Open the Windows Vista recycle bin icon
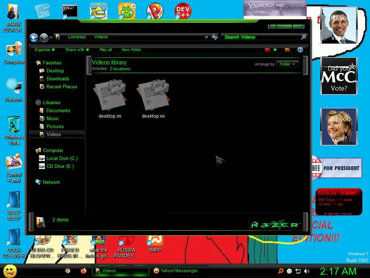Screen dimensions: 370x278 point(14,130)
